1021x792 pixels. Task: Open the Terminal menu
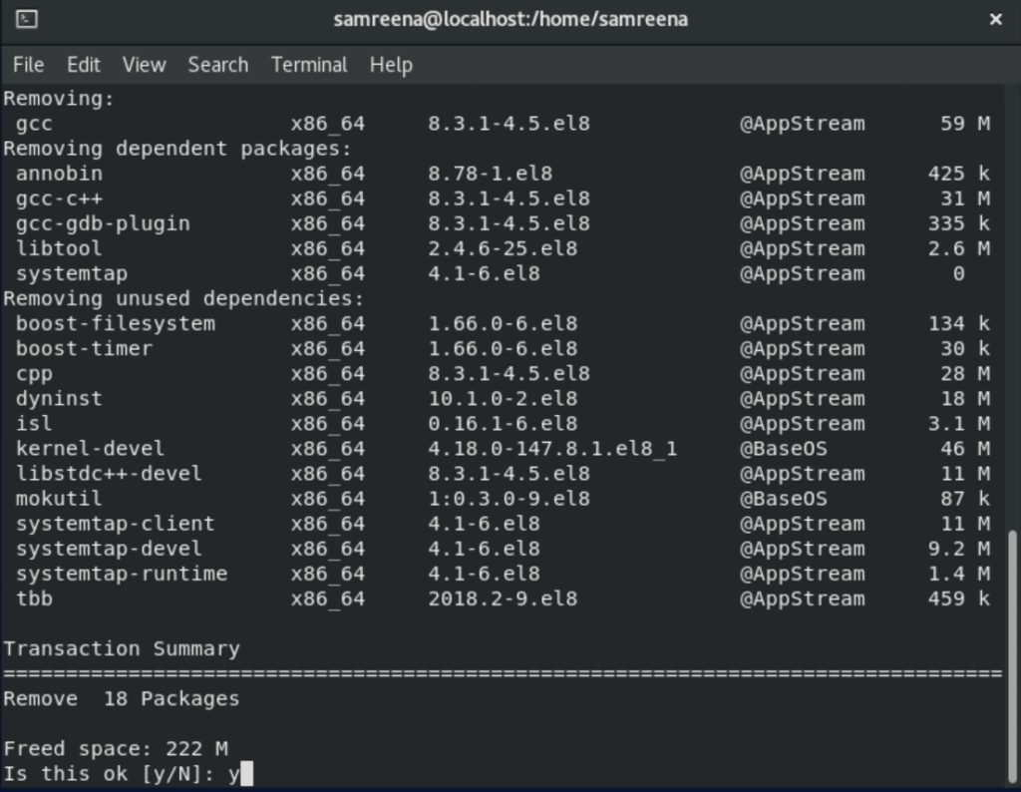(308, 65)
